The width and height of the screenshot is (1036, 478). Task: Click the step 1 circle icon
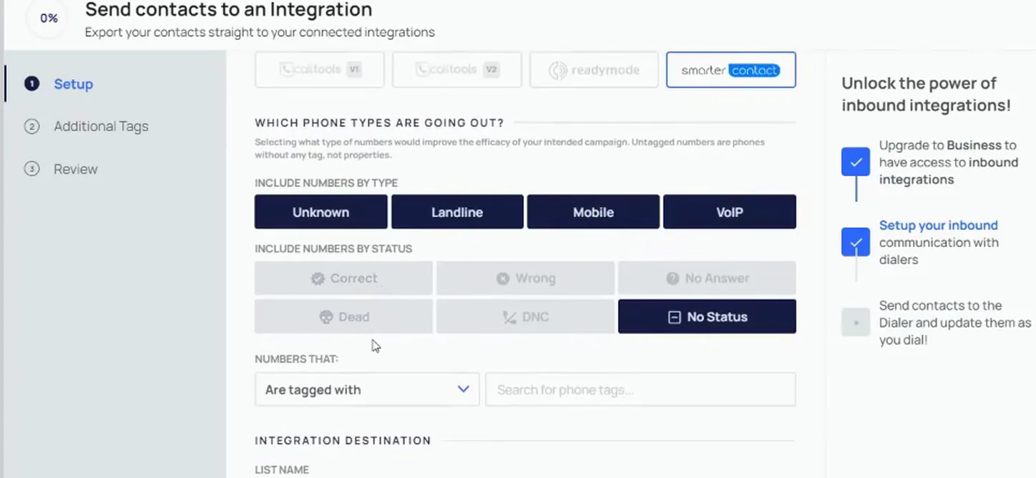coord(31,84)
